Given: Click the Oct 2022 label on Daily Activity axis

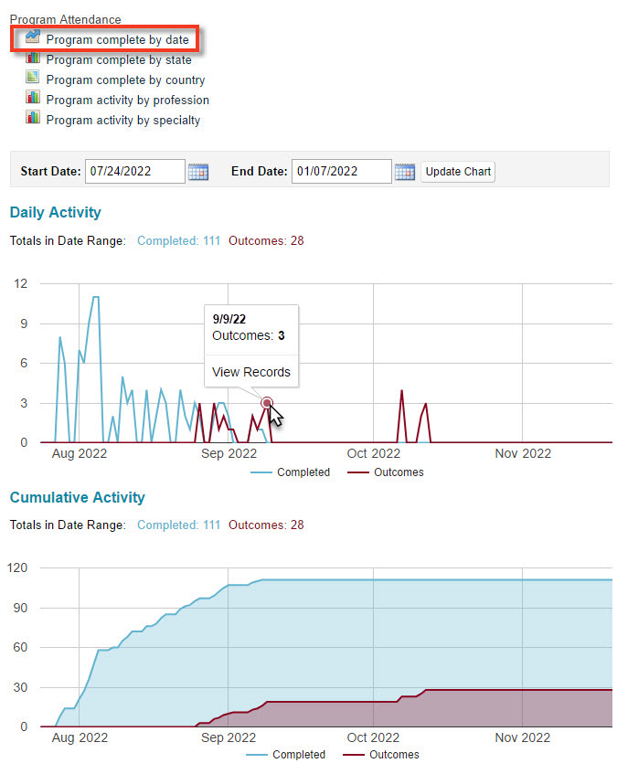Looking at the screenshot, I should [x=374, y=453].
